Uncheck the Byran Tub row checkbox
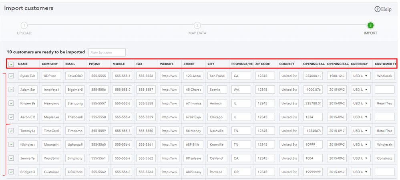Image resolution: width=400 pixels, height=180 pixels. 11,76
